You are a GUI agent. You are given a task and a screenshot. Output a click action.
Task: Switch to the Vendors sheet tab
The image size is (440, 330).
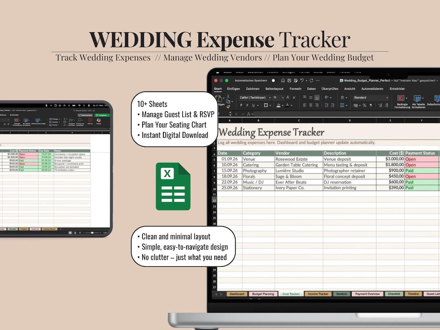[341, 294]
